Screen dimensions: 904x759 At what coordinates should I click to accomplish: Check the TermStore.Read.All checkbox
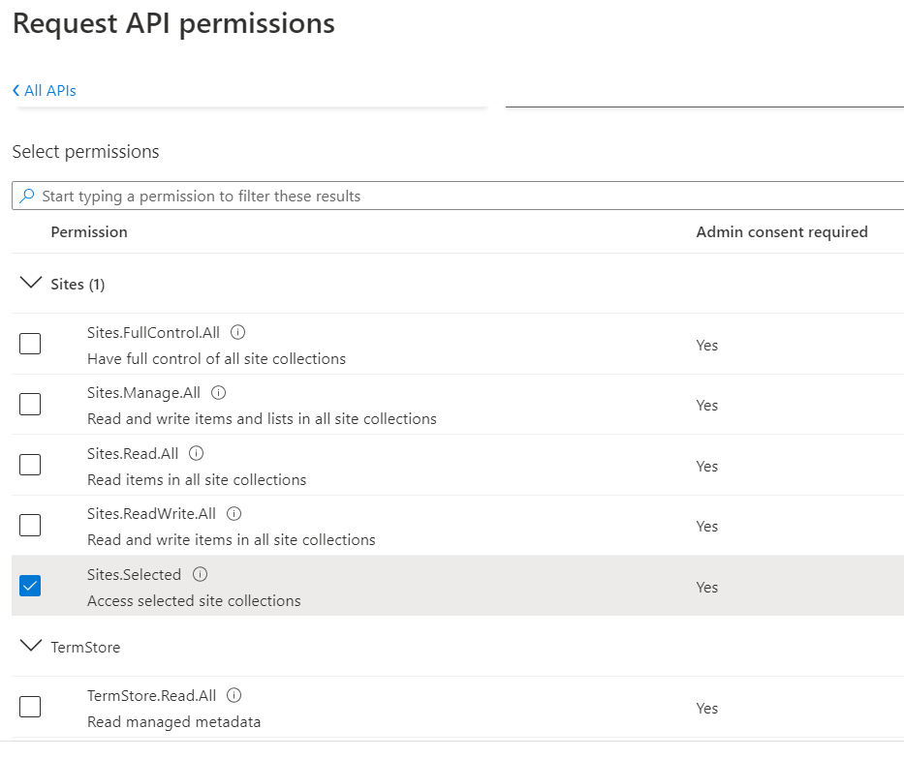pyautogui.click(x=29, y=707)
